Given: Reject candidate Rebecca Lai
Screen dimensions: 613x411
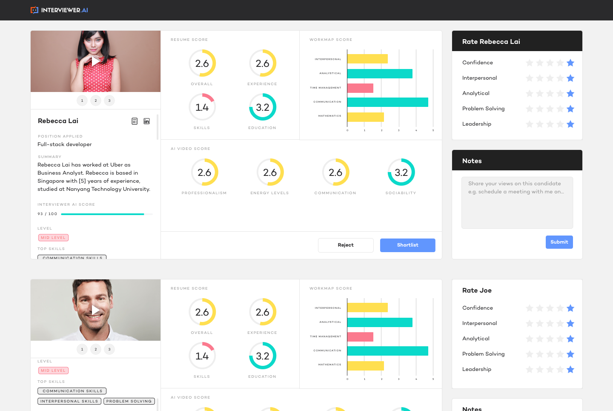Looking at the screenshot, I should tap(346, 245).
